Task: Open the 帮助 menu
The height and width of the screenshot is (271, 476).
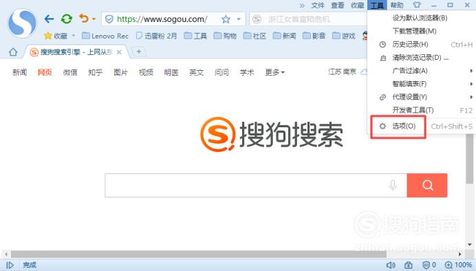Action: [396, 6]
